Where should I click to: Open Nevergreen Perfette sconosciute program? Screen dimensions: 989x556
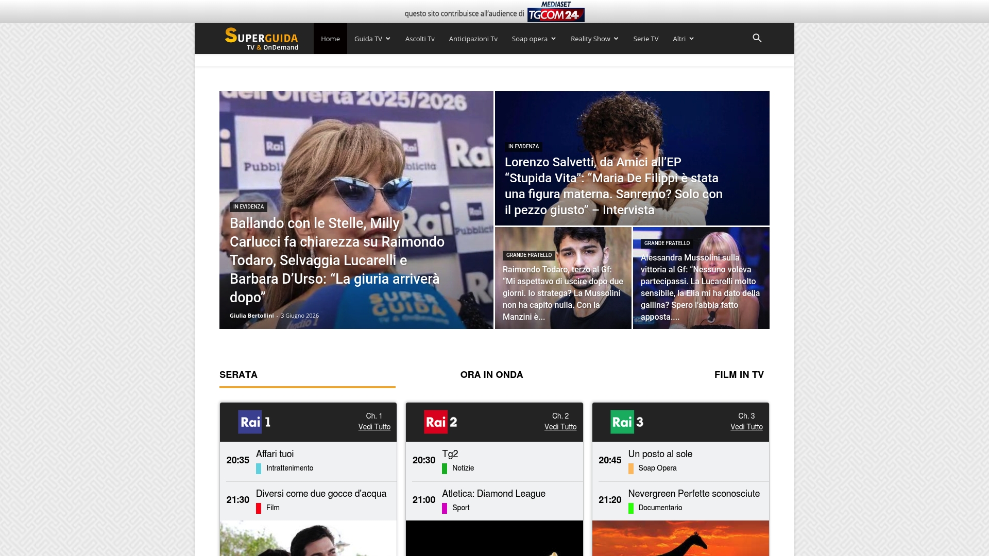[x=694, y=494]
